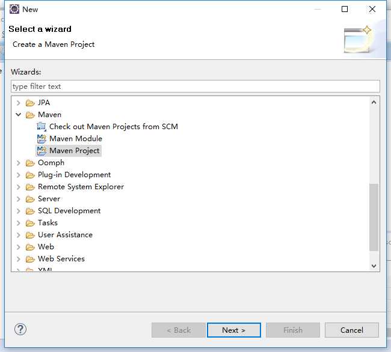Select the User Assistance label
391x352 pixels.
[65, 235]
